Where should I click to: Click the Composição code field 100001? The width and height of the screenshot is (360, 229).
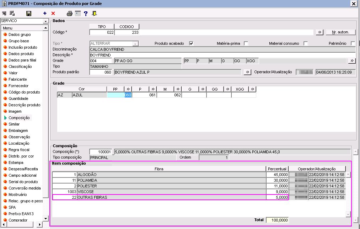[101, 152]
